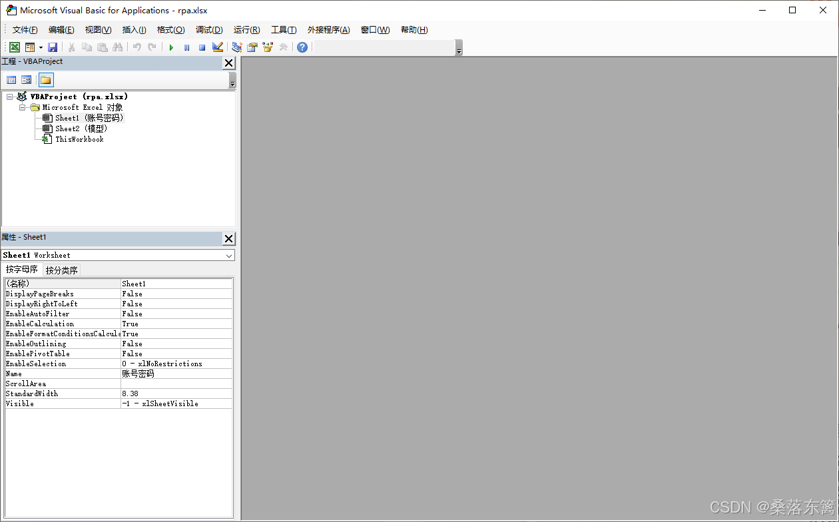839x522 pixels.
Task: Run the macro with green play icon
Action: [171, 47]
